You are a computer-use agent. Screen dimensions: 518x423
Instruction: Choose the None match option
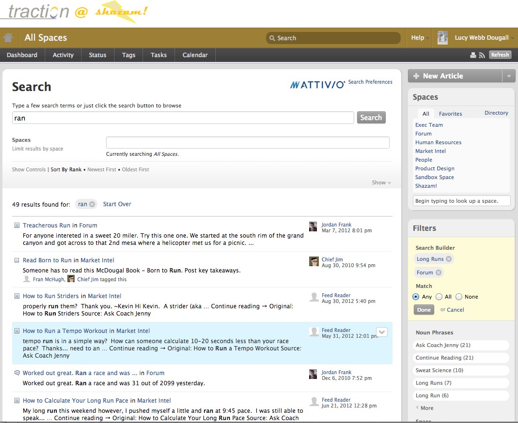click(459, 297)
